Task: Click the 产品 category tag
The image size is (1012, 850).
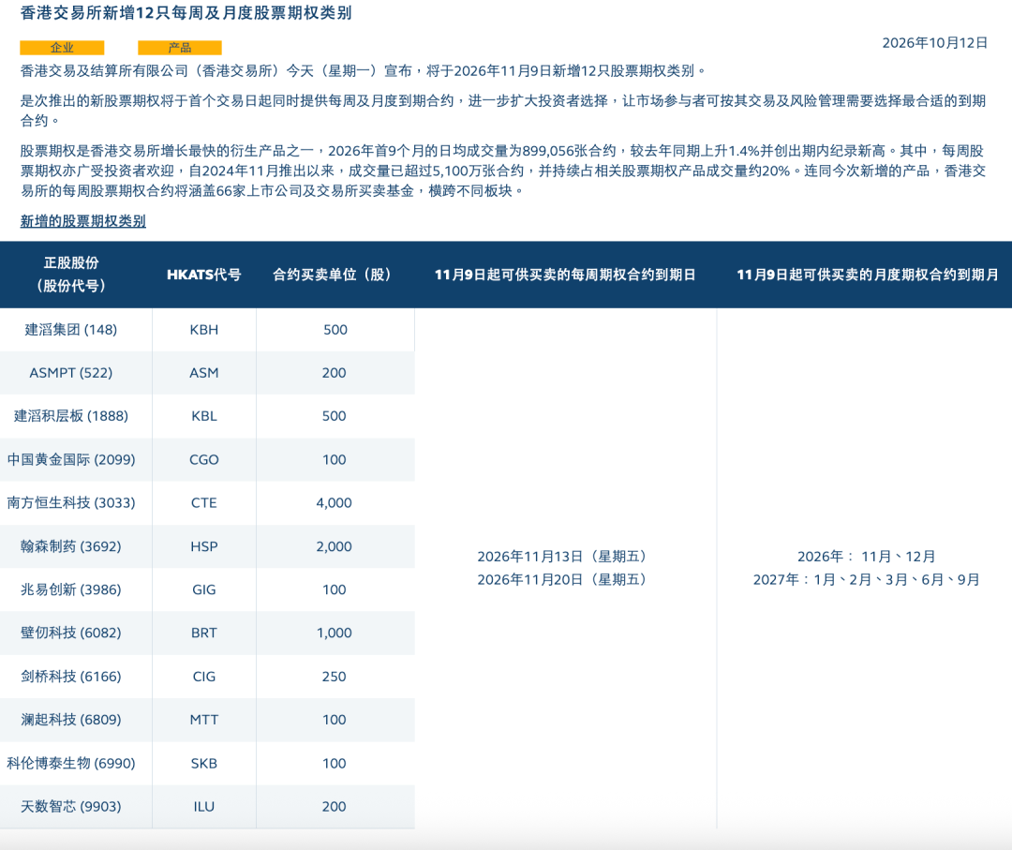Action: [x=179, y=48]
